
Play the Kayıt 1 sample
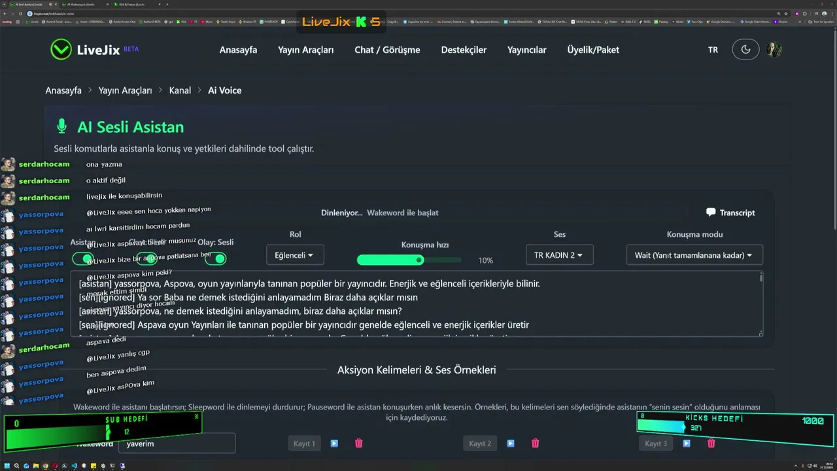(334, 443)
